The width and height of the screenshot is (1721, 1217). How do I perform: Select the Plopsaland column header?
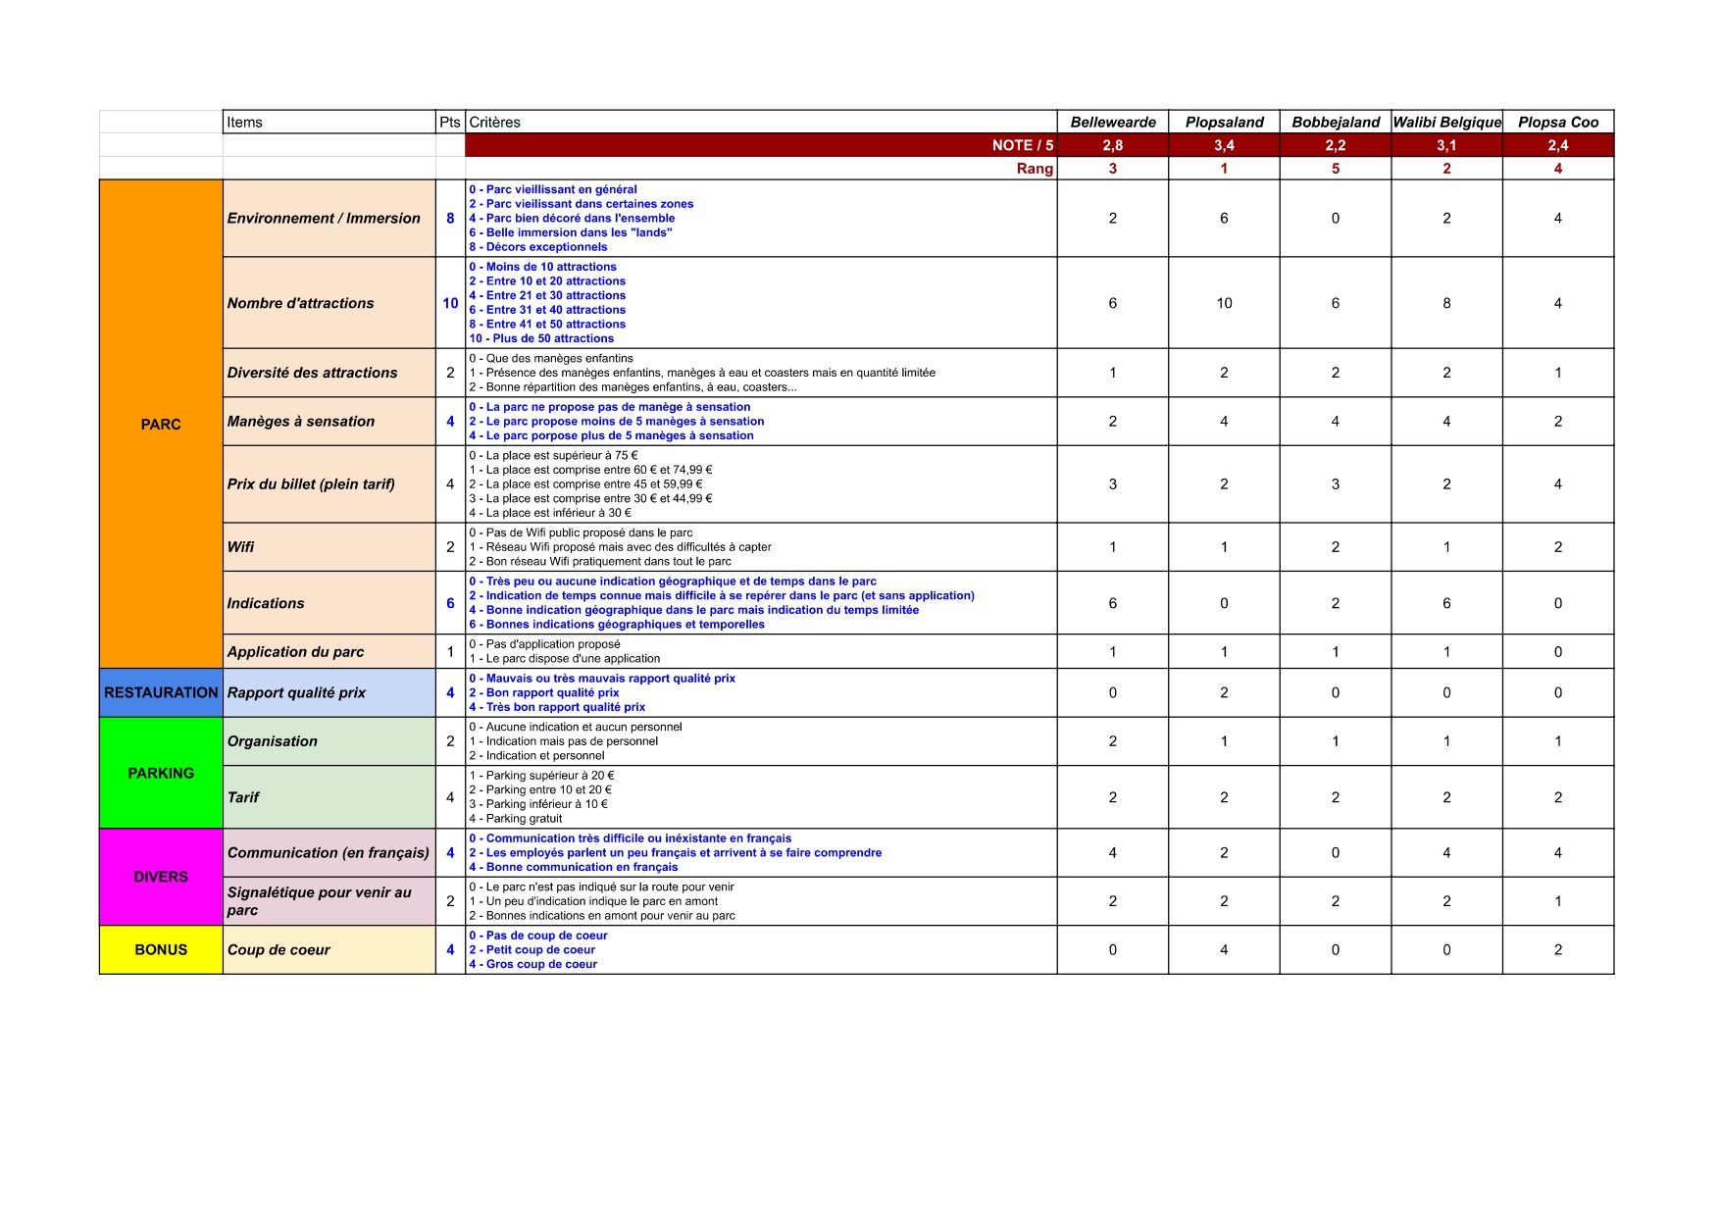pyautogui.click(x=1224, y=123)
